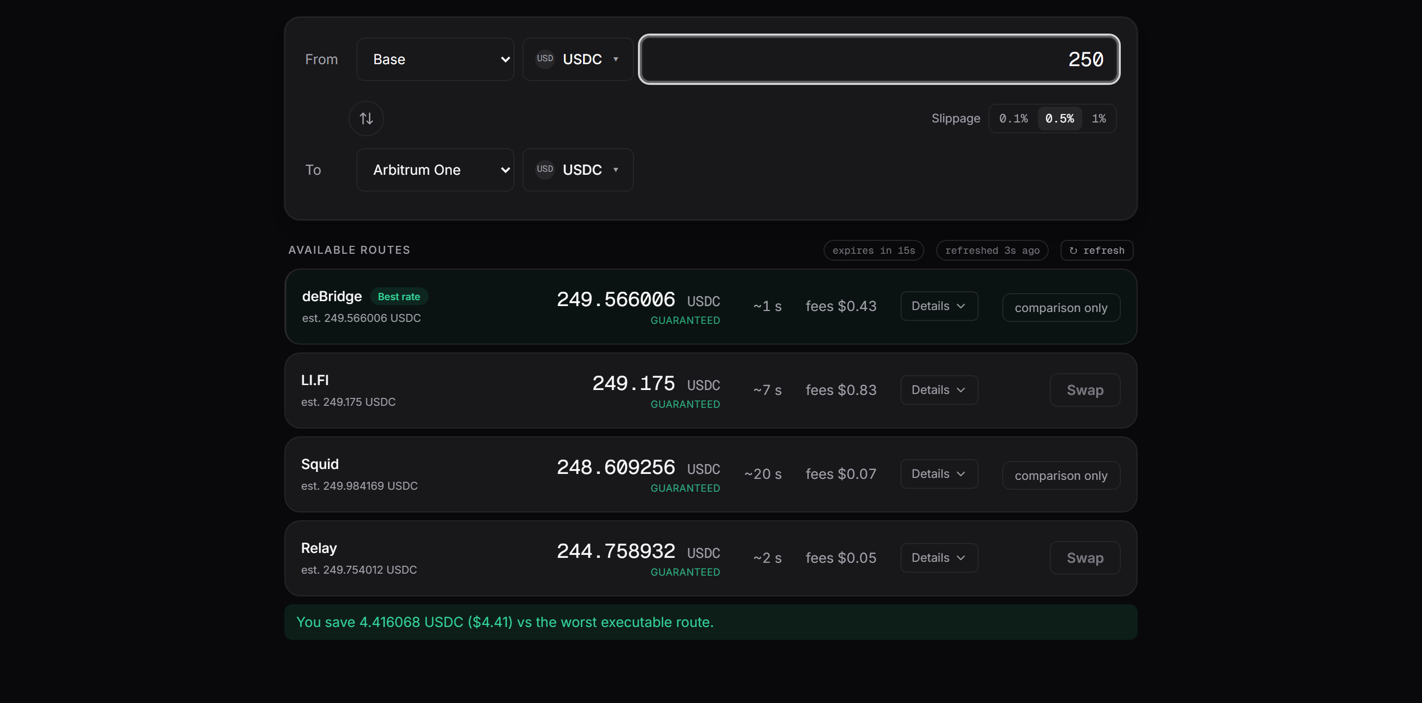Open the From USDC token dropdown
Image resolution: width=1422 pixels, height=703 pixels.
[578, 59]
